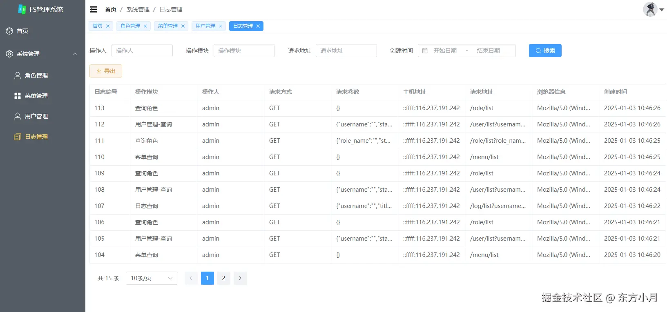
Task: Open 角色管理 in the sidebar
Action: tap(42, 75)
